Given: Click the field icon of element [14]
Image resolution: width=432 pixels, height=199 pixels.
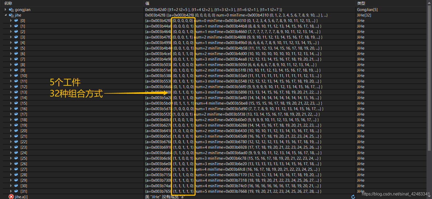Looking at the screenshot, I should [x=16, y=98].
